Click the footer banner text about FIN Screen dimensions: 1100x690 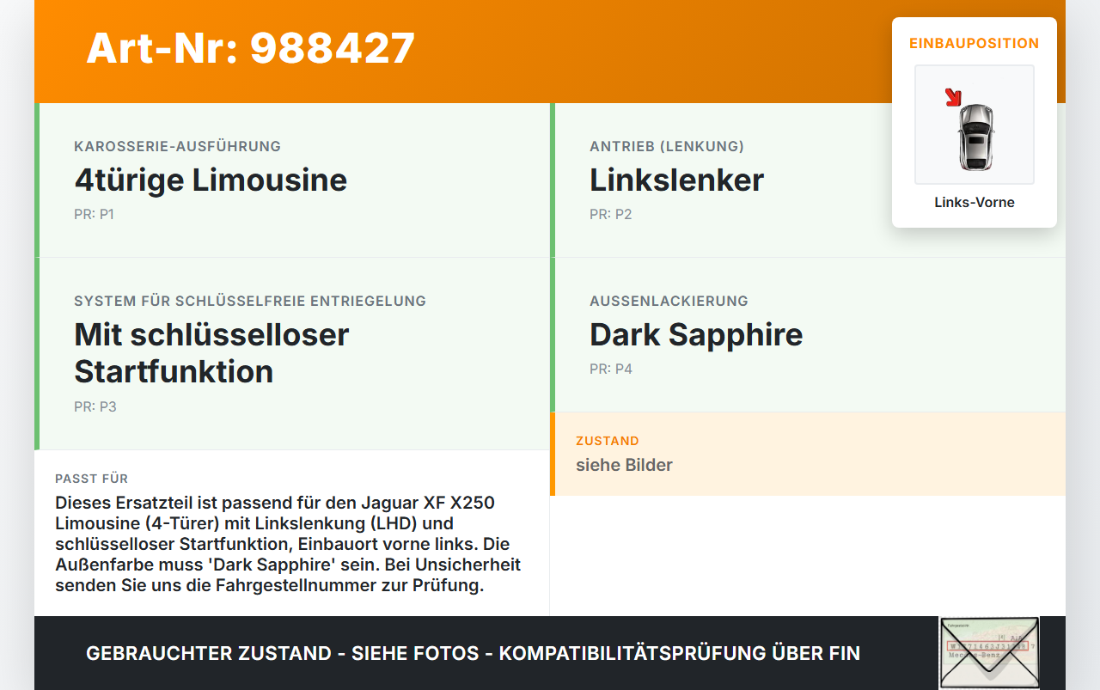[473, 653]
